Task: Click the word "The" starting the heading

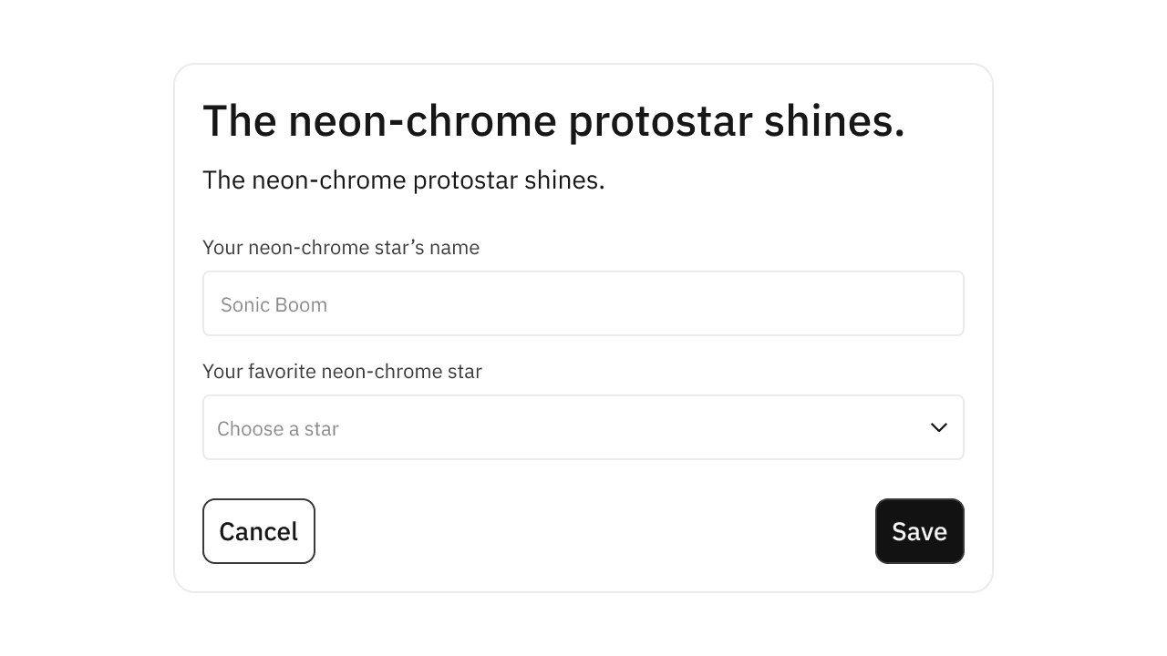Action: (x=239, y=121)
